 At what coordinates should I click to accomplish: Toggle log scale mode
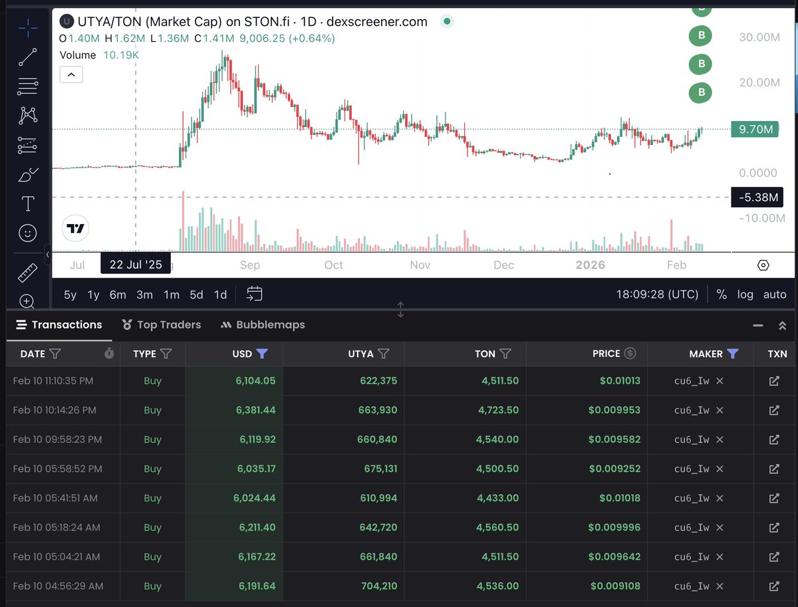tap(745, 295)
